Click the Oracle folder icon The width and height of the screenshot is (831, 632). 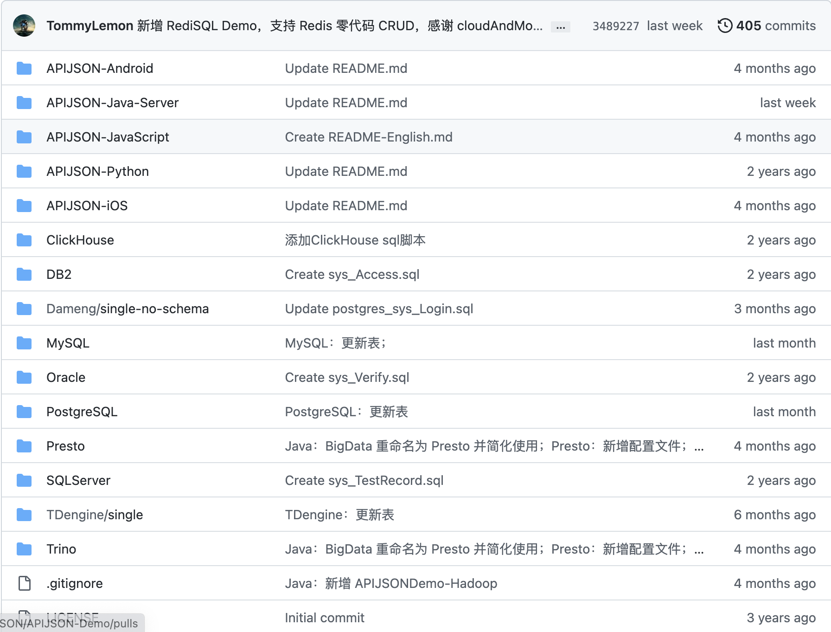coord(24,377)
